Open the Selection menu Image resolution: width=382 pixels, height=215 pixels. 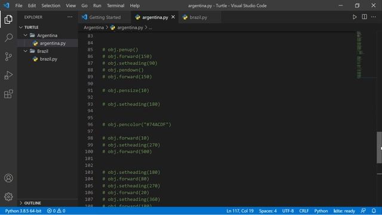(51, 5)
